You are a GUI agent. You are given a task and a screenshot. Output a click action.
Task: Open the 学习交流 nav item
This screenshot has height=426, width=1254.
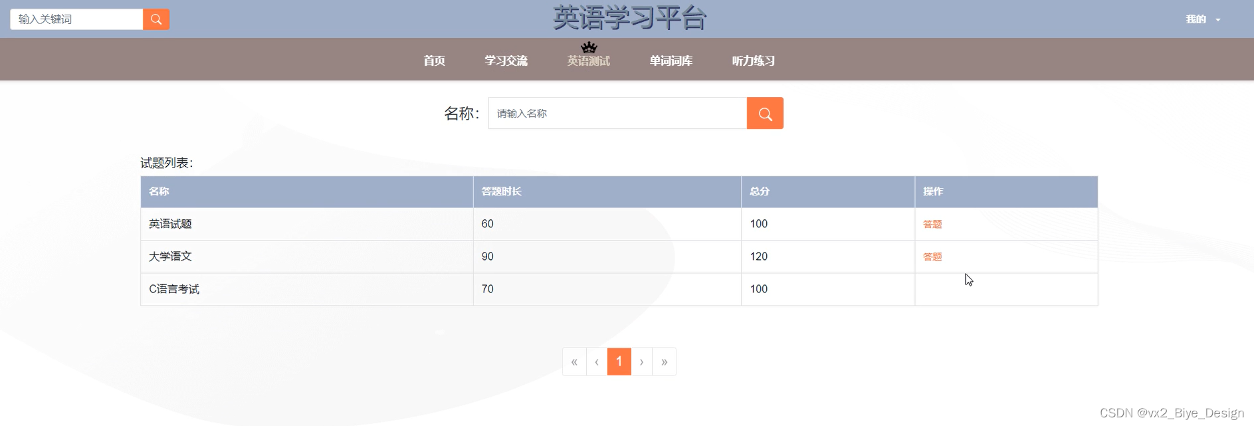tap(506, 60)
